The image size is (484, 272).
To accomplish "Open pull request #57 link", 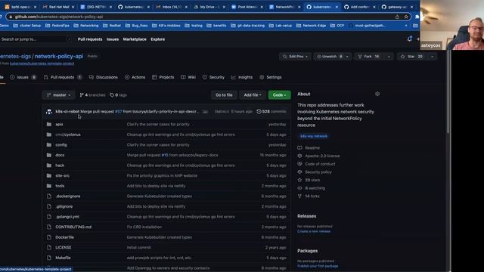I will point(119,112).
